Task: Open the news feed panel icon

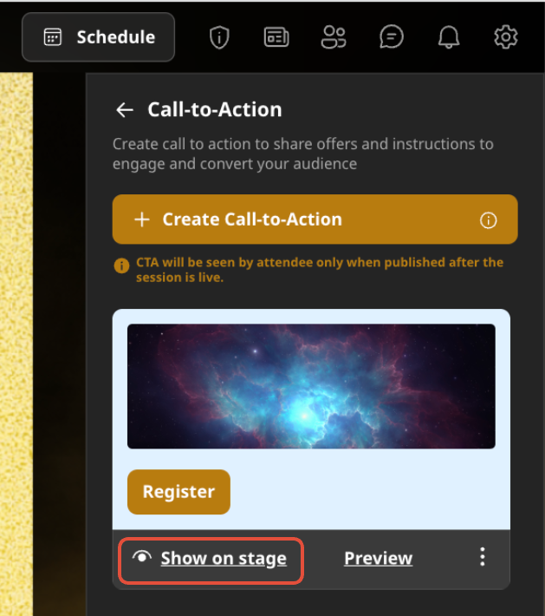Action: coord(276,37)
